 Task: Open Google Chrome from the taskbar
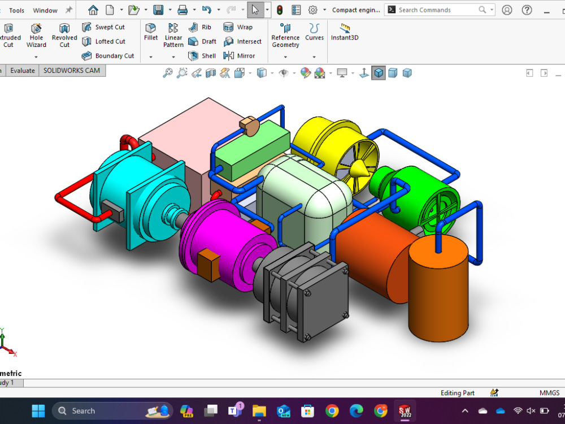[331, 411]
